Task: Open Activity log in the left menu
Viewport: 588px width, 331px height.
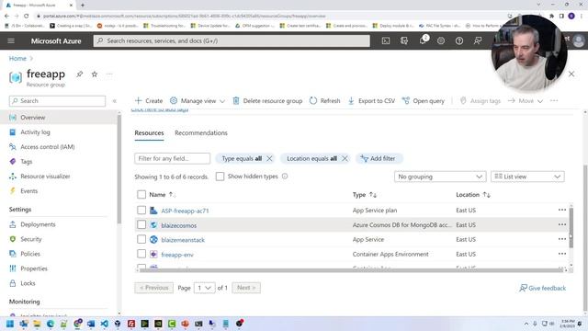Action: point(35,132)
